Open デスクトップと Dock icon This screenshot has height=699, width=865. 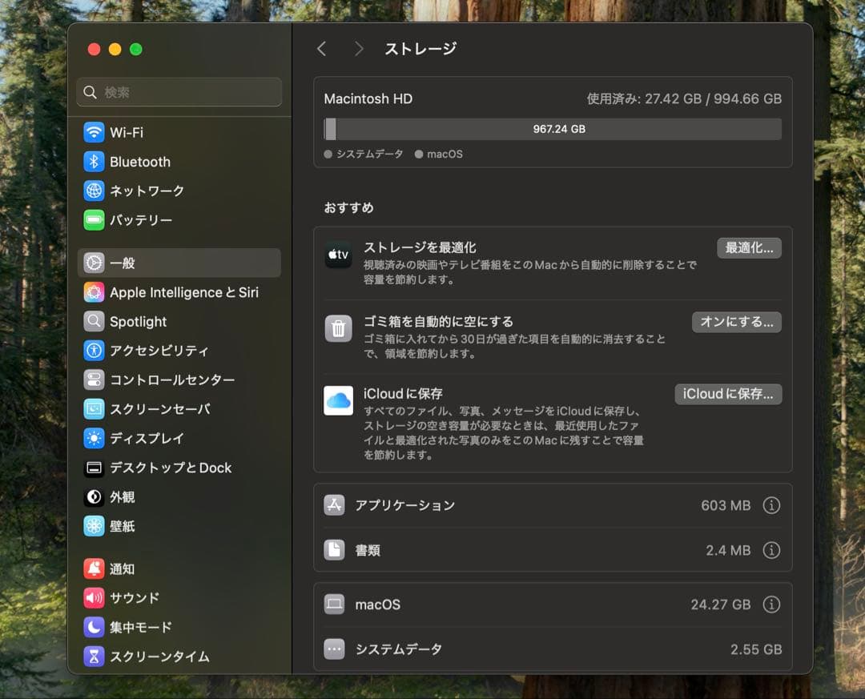pos(94,468)
